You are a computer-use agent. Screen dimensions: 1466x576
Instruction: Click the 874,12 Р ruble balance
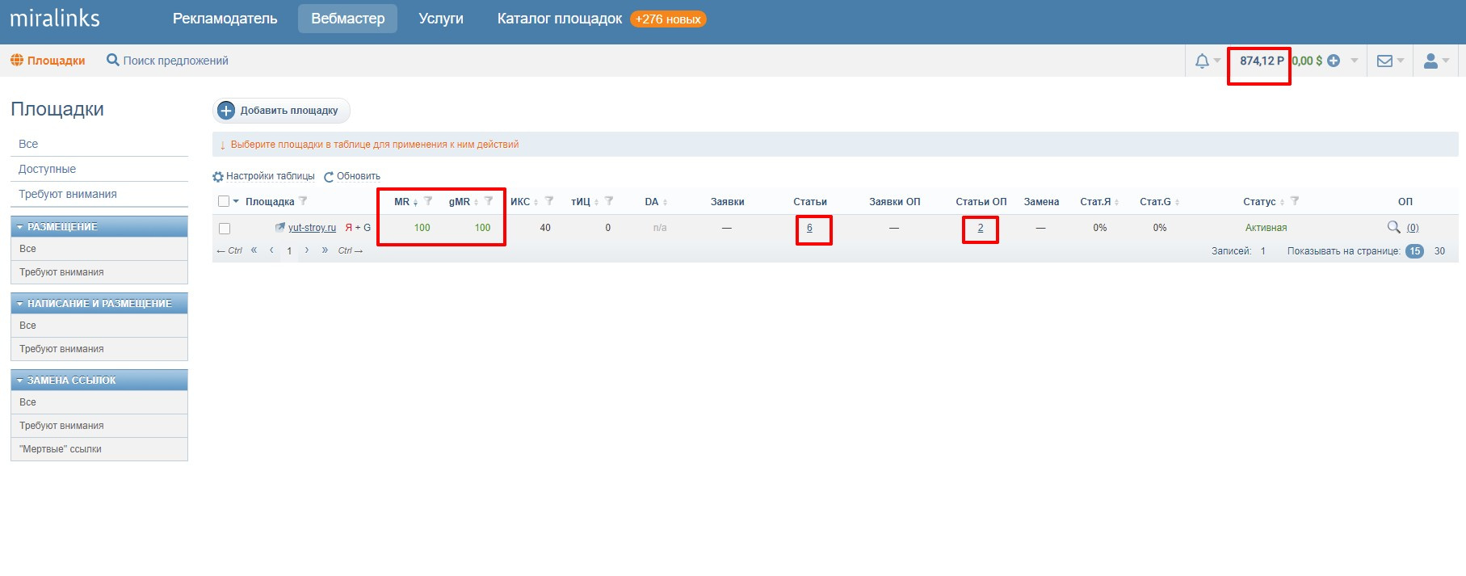(x=1262, y=61)
